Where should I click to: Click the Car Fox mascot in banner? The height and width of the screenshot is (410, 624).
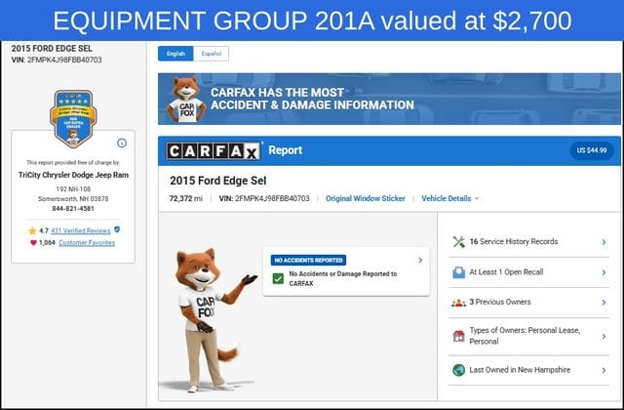click(186, 100)
